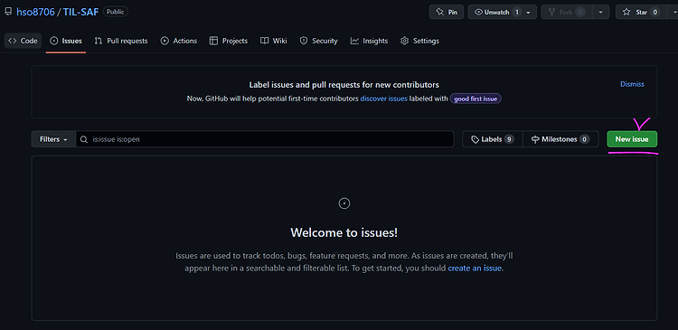Open repository Settings tab
The image size is (678, 330).
[x=419, y=41]
